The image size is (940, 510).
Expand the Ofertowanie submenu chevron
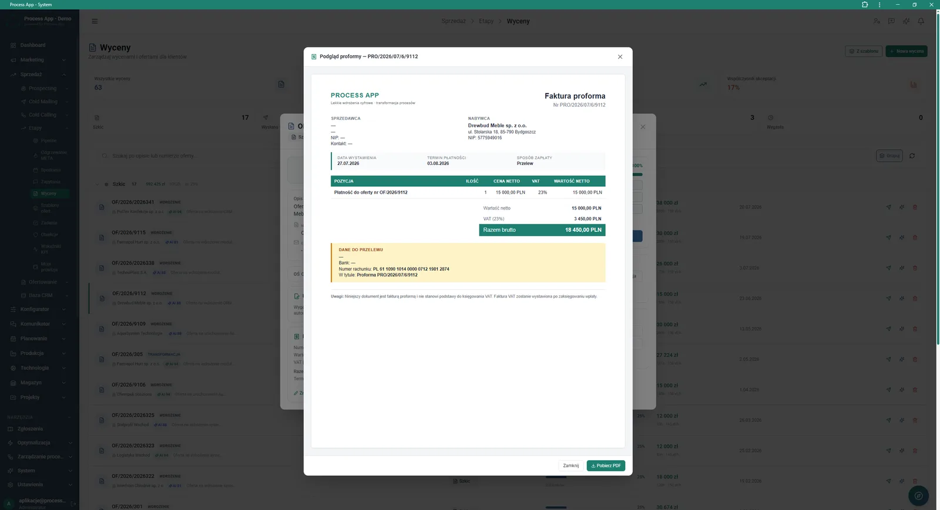click(66, 282)
